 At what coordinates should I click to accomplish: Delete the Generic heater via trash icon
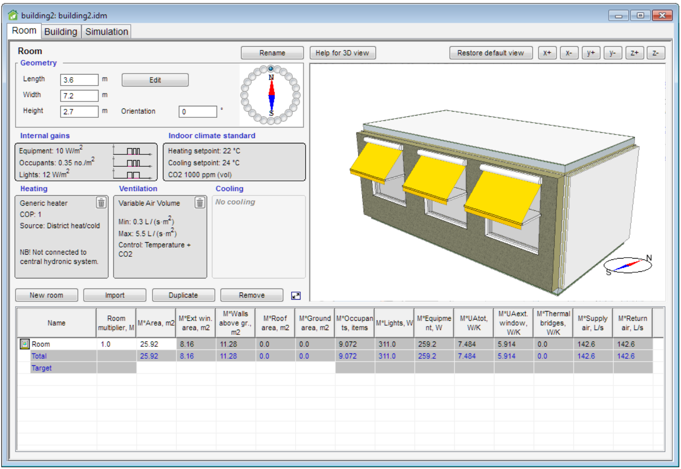coord(101,203)
